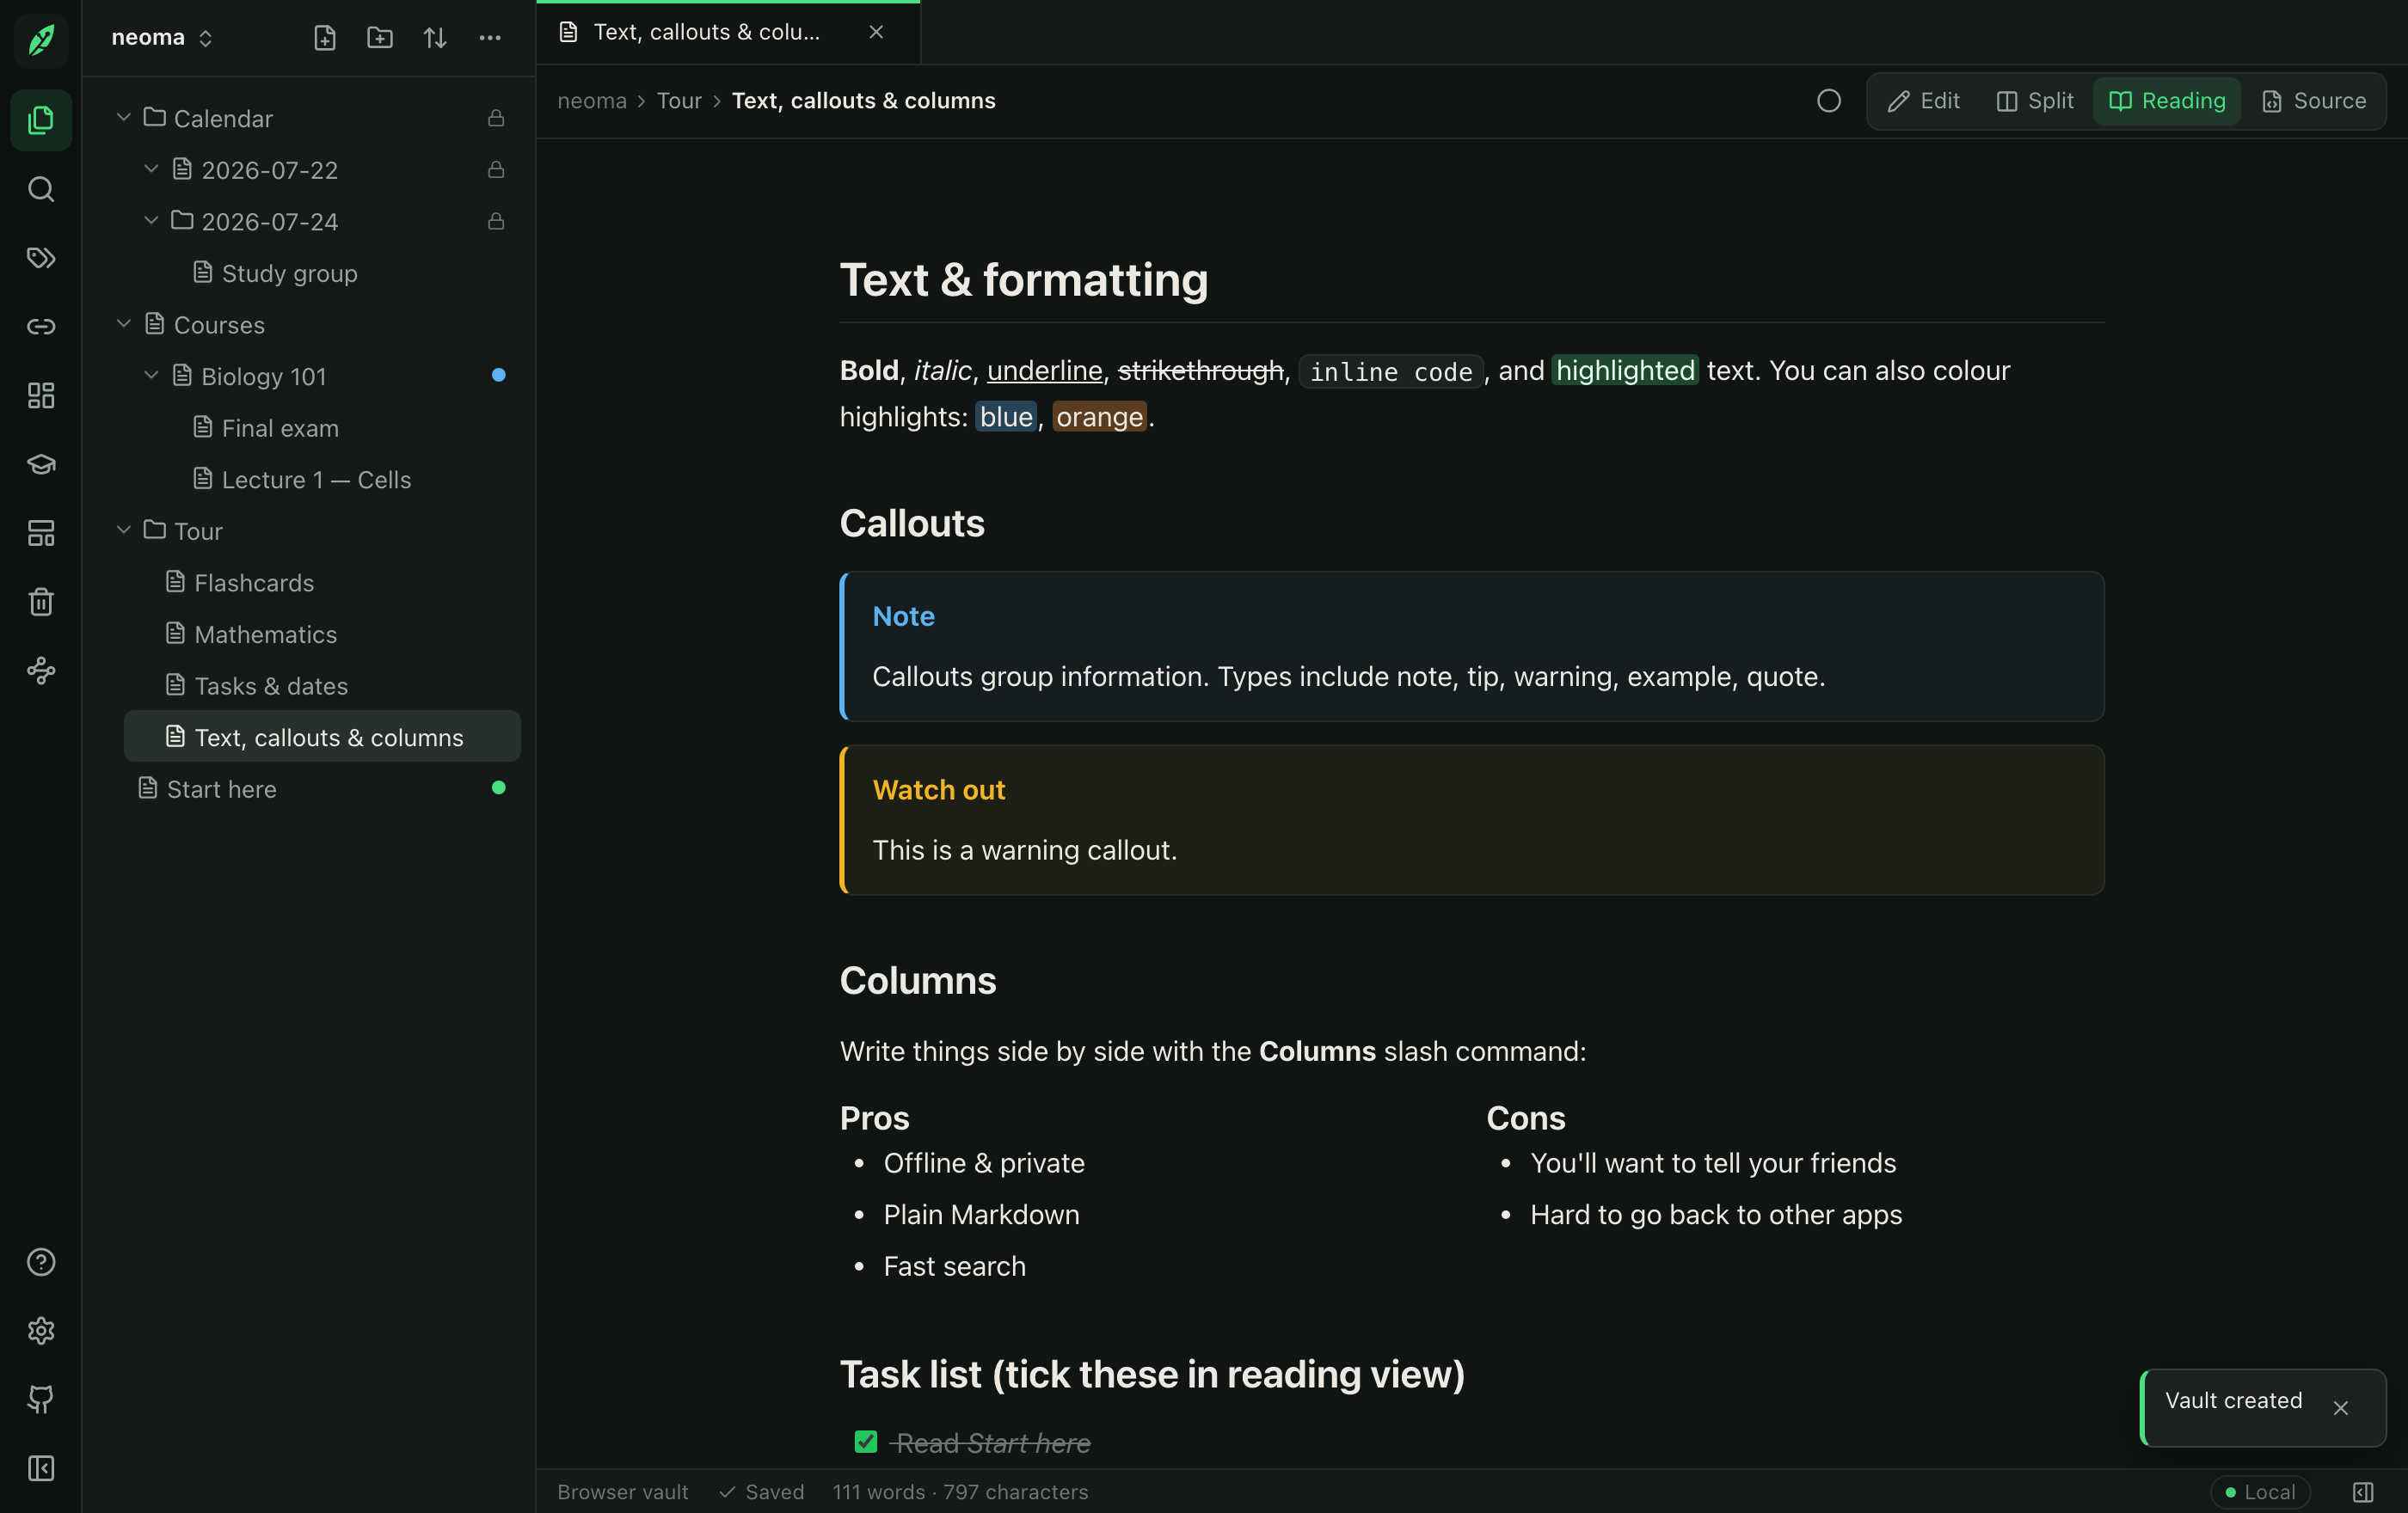Open the Search icon in left rail
The width and height of the screenshot is (2408, 1513).
pos(41,189)
